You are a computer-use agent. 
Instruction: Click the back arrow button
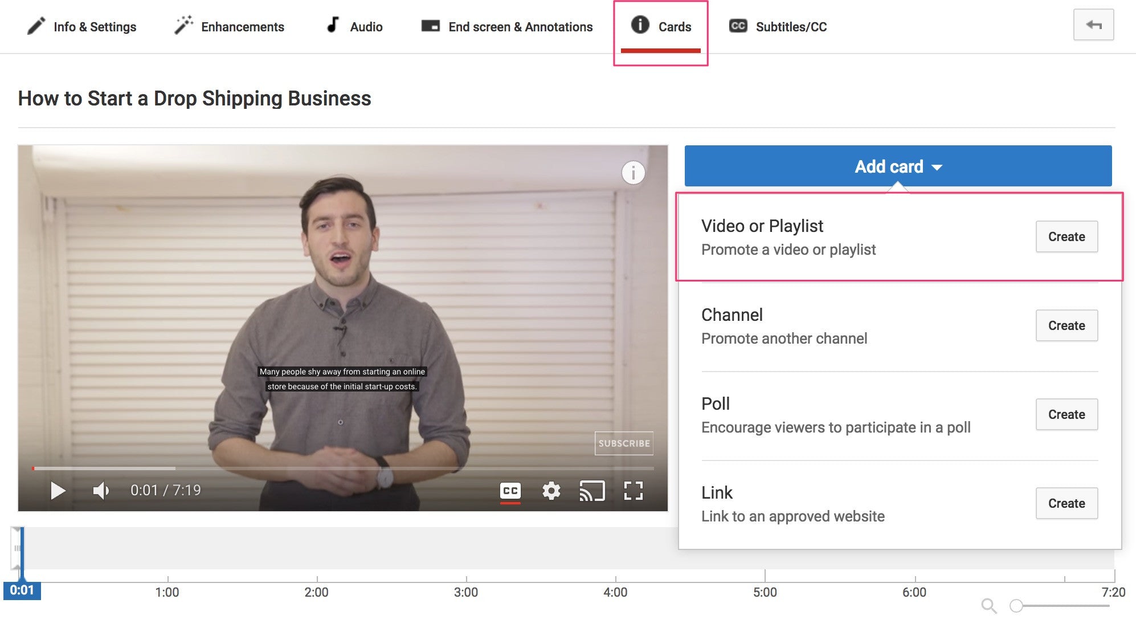pyautogui.click(x=1093, y=25)
